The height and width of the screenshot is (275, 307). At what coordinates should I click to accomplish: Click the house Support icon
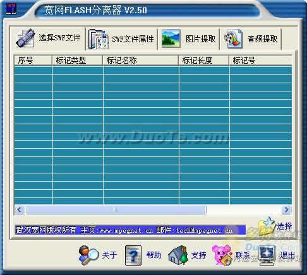click(x=178, y=255)
